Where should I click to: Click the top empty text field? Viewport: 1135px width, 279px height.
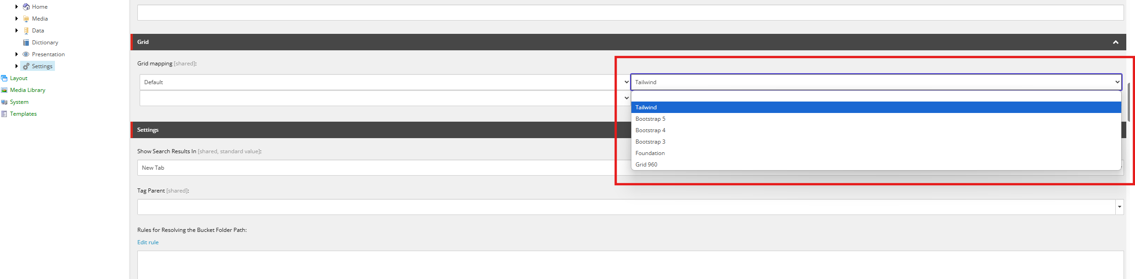coord(630,13)
